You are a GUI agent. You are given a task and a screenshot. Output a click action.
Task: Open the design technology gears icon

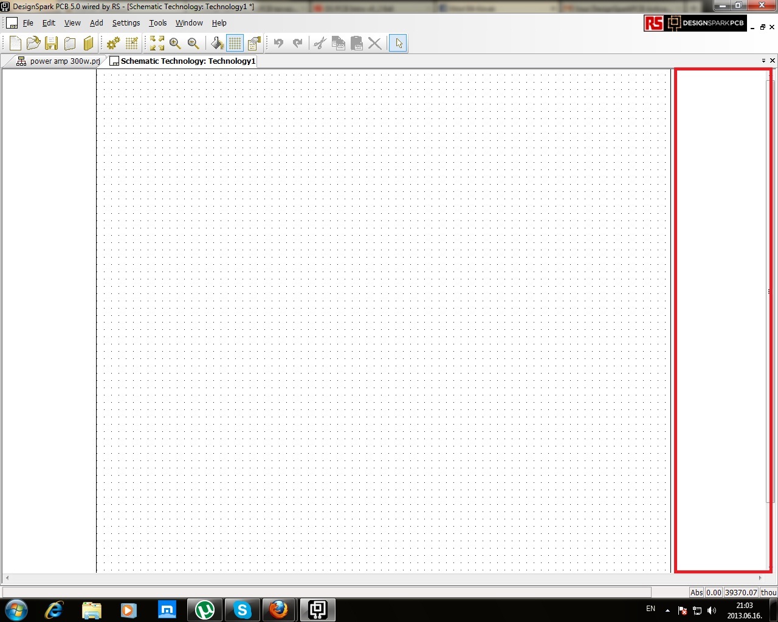click(113, 43)
